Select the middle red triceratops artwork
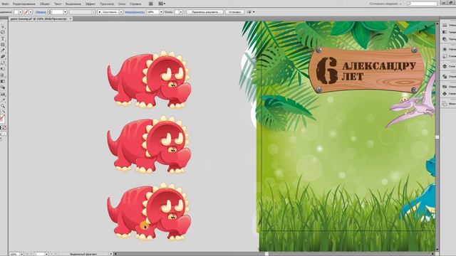456x256 pixels. (149, 144)
